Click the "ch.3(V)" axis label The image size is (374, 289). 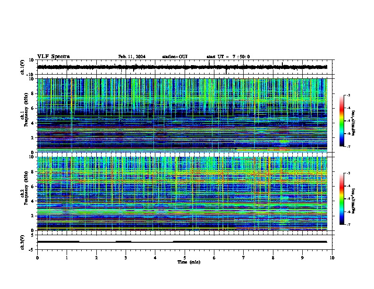[23, 242]
